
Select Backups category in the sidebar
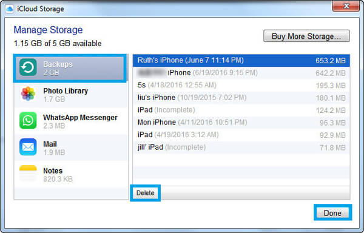tap(70, 68)
